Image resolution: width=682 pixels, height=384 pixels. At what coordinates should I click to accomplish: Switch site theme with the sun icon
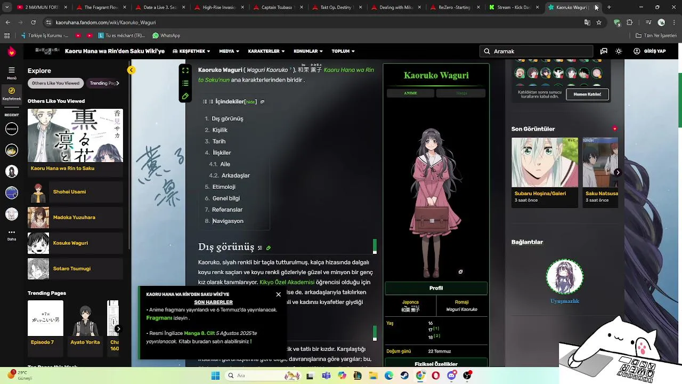pyautogui.click(x=619, y=51)
